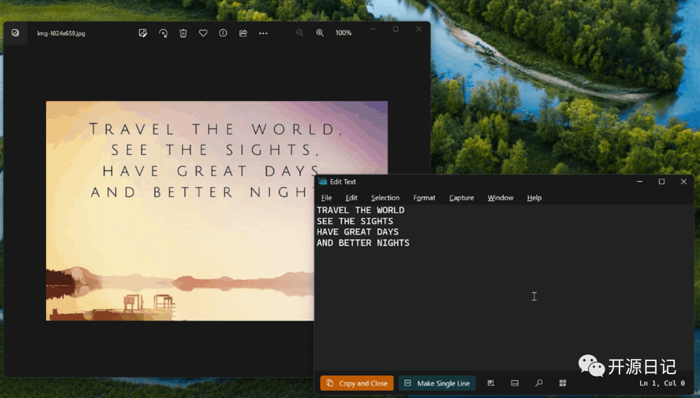Screen dimensions: 700x398
Task: Click the zoom out magnifier icon
Action: [x=299, y=32]
